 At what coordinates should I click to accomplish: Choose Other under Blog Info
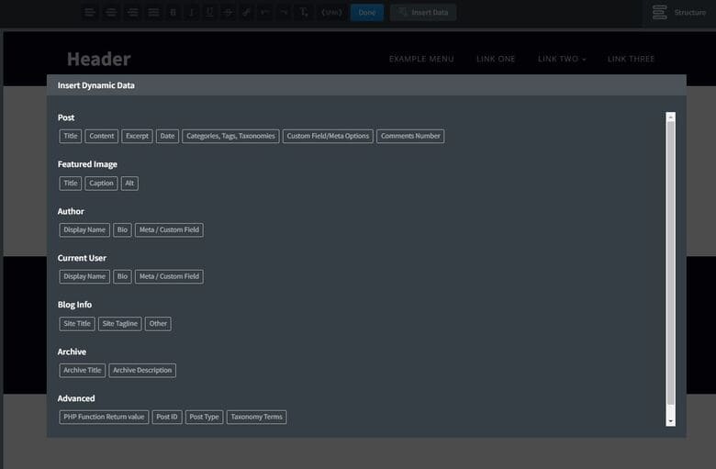pos(158,324)
